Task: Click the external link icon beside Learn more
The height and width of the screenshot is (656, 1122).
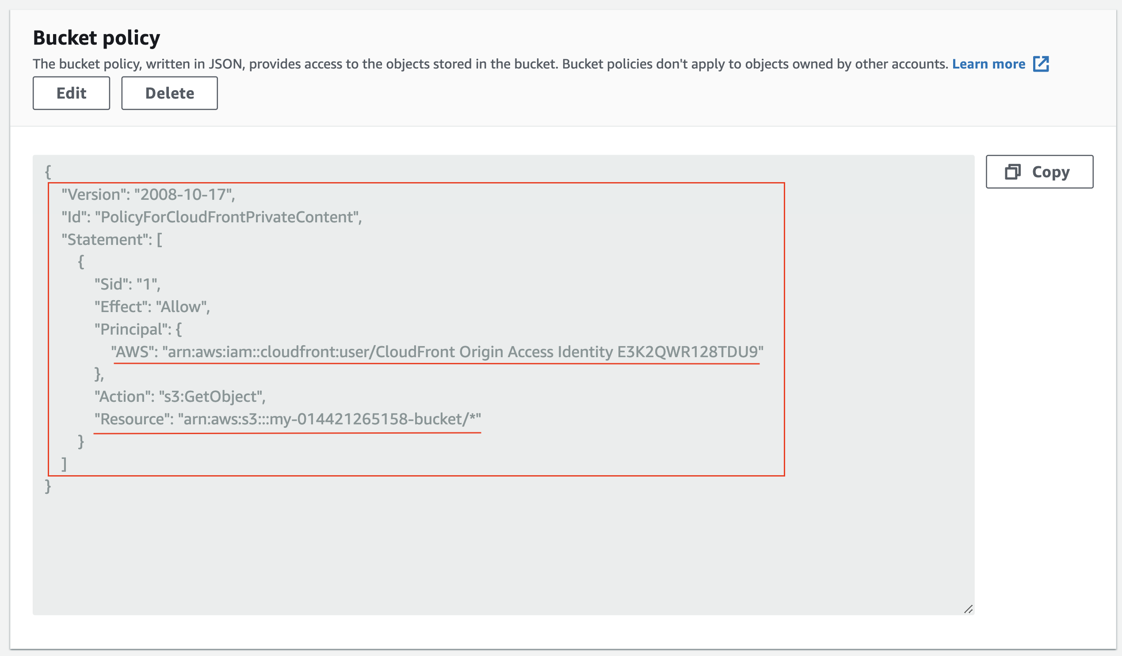Action: [x=1041, y=64]
